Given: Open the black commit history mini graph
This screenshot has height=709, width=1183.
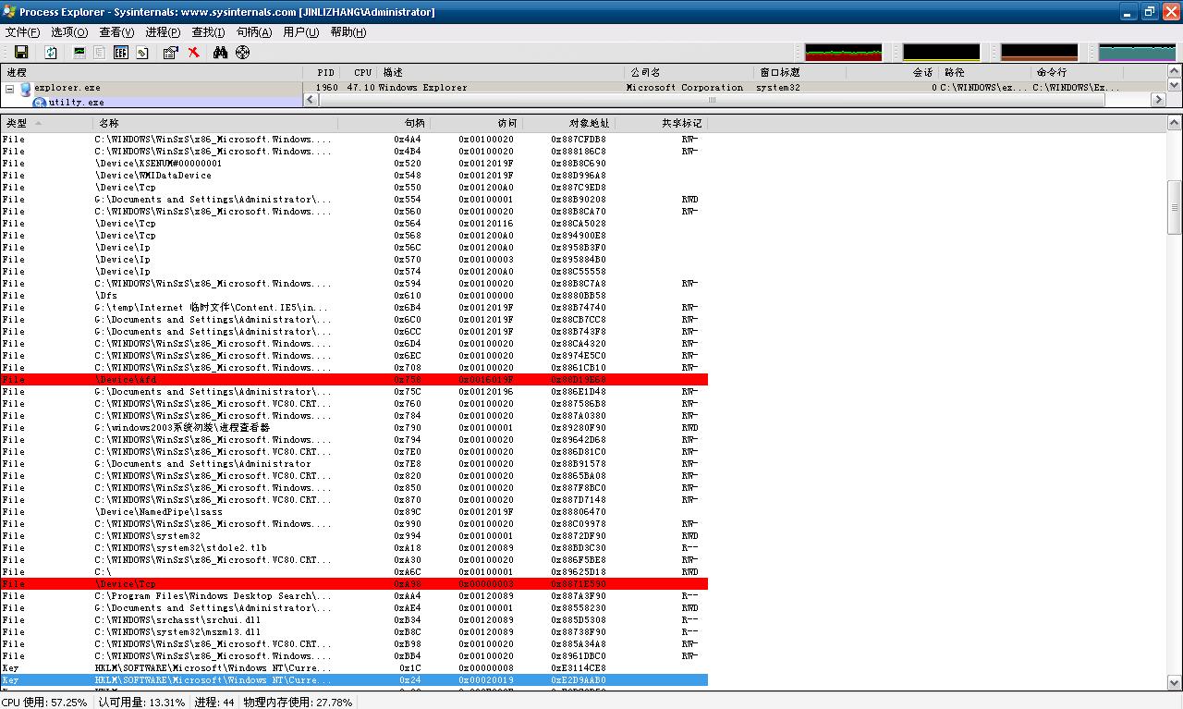Looking at the screenshot, I should (941, 53).
